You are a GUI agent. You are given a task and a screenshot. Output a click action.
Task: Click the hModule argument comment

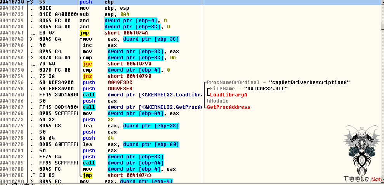(x=217, y=101)
